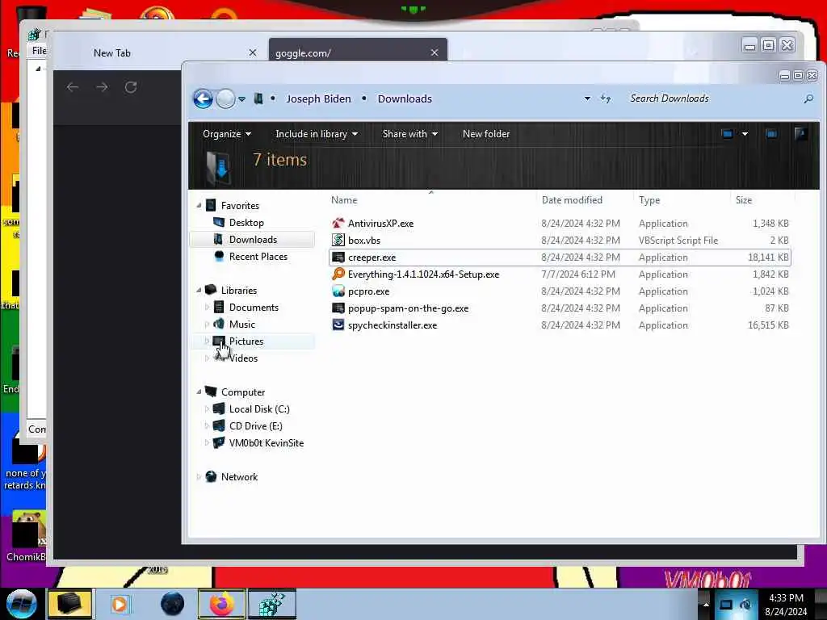Click the search magnifier icon
This screenshot has width=827, height=620.
(x=808, y=98)
